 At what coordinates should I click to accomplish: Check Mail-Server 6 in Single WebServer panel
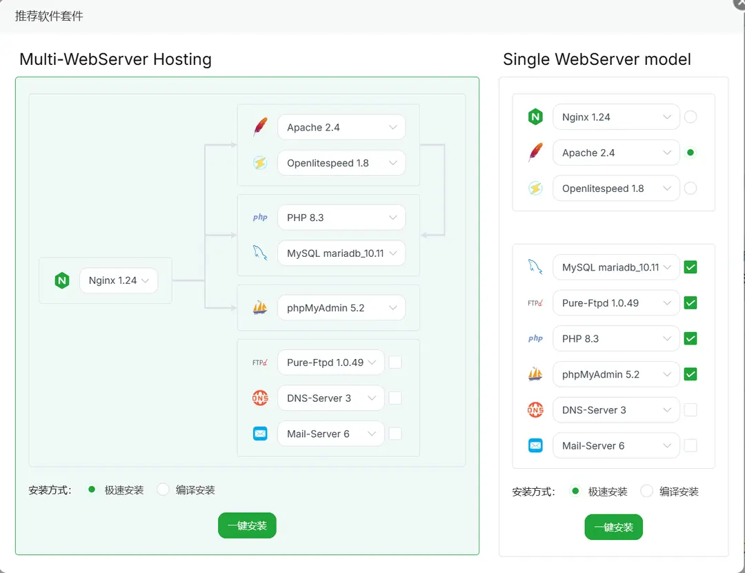coord(690,446)
